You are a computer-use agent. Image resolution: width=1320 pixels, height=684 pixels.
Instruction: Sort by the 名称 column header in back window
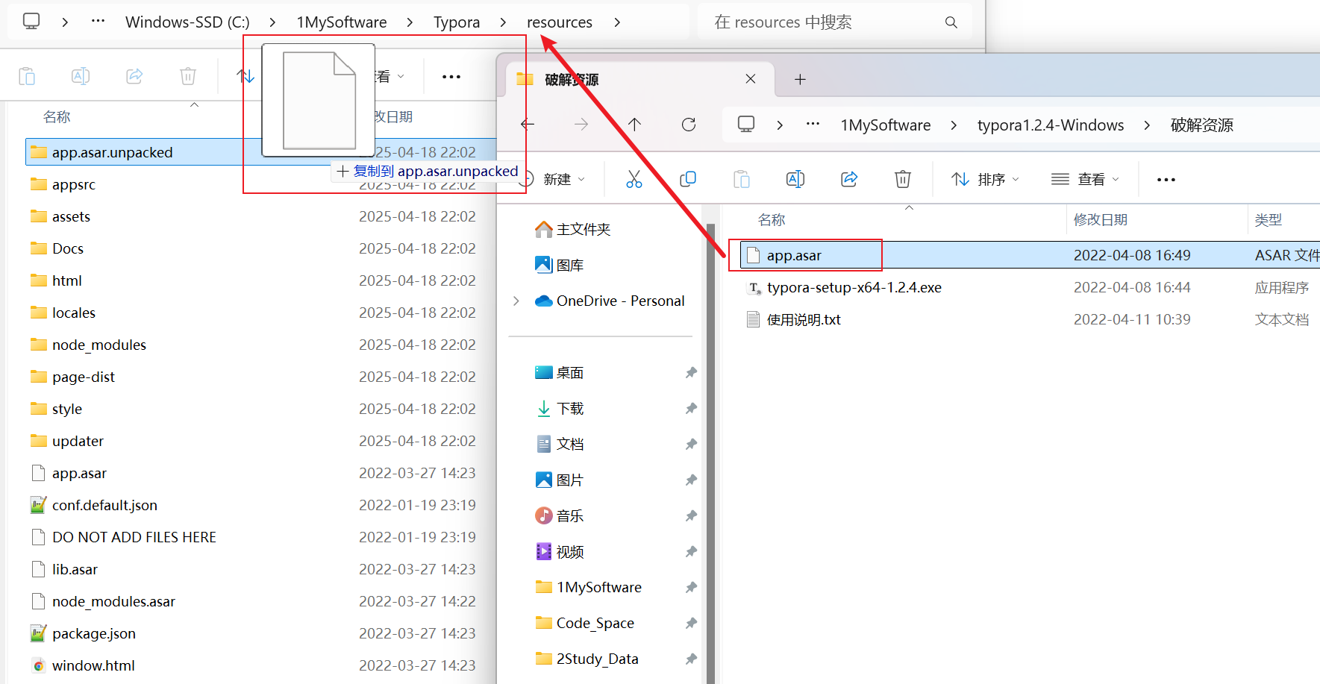57,117
